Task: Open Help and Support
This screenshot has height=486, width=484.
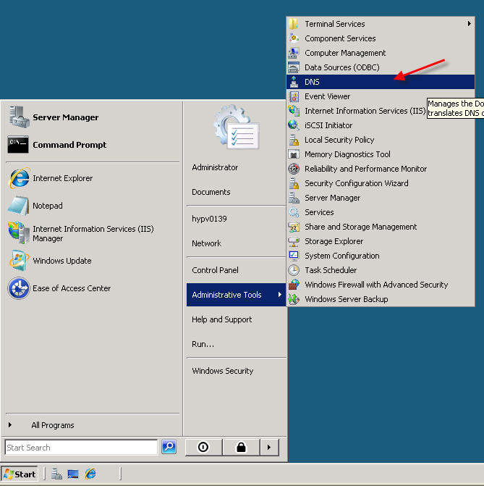Action: click(x=221, y=319)
